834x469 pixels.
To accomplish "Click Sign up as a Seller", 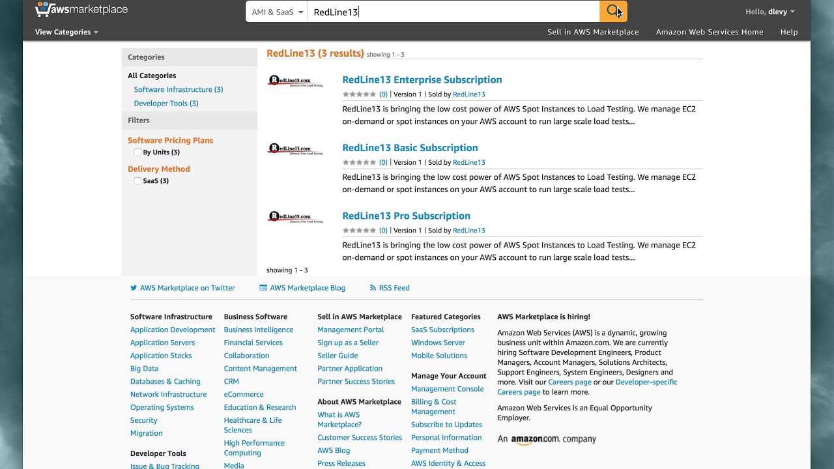I will click(348, 343).
